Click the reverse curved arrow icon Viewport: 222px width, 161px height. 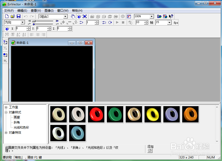pyautogui.click(x=81, y=22)
